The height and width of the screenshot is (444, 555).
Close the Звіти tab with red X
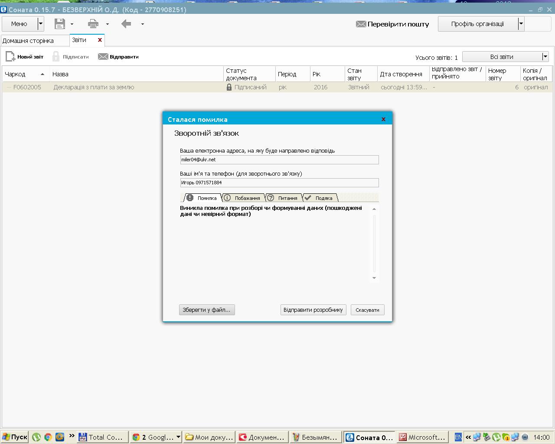pos(100,40)
